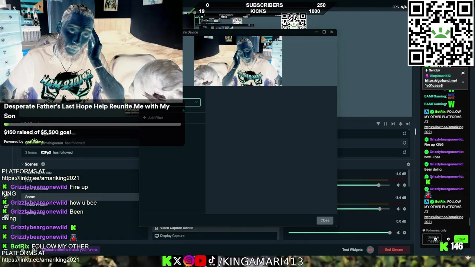Open the pinned gofund.me link
Viewport: 475px width, 267px height.
click(441, 83)
